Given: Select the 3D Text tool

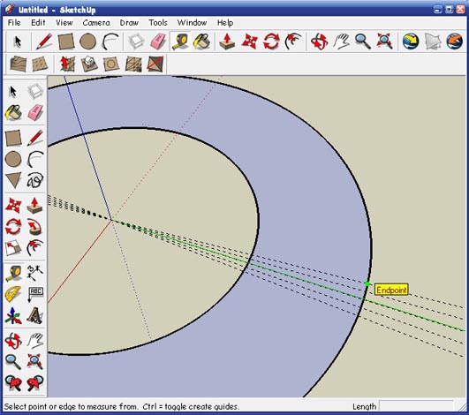Looking at the screenshot, I should pyautogui.click(x=35, y=316).
